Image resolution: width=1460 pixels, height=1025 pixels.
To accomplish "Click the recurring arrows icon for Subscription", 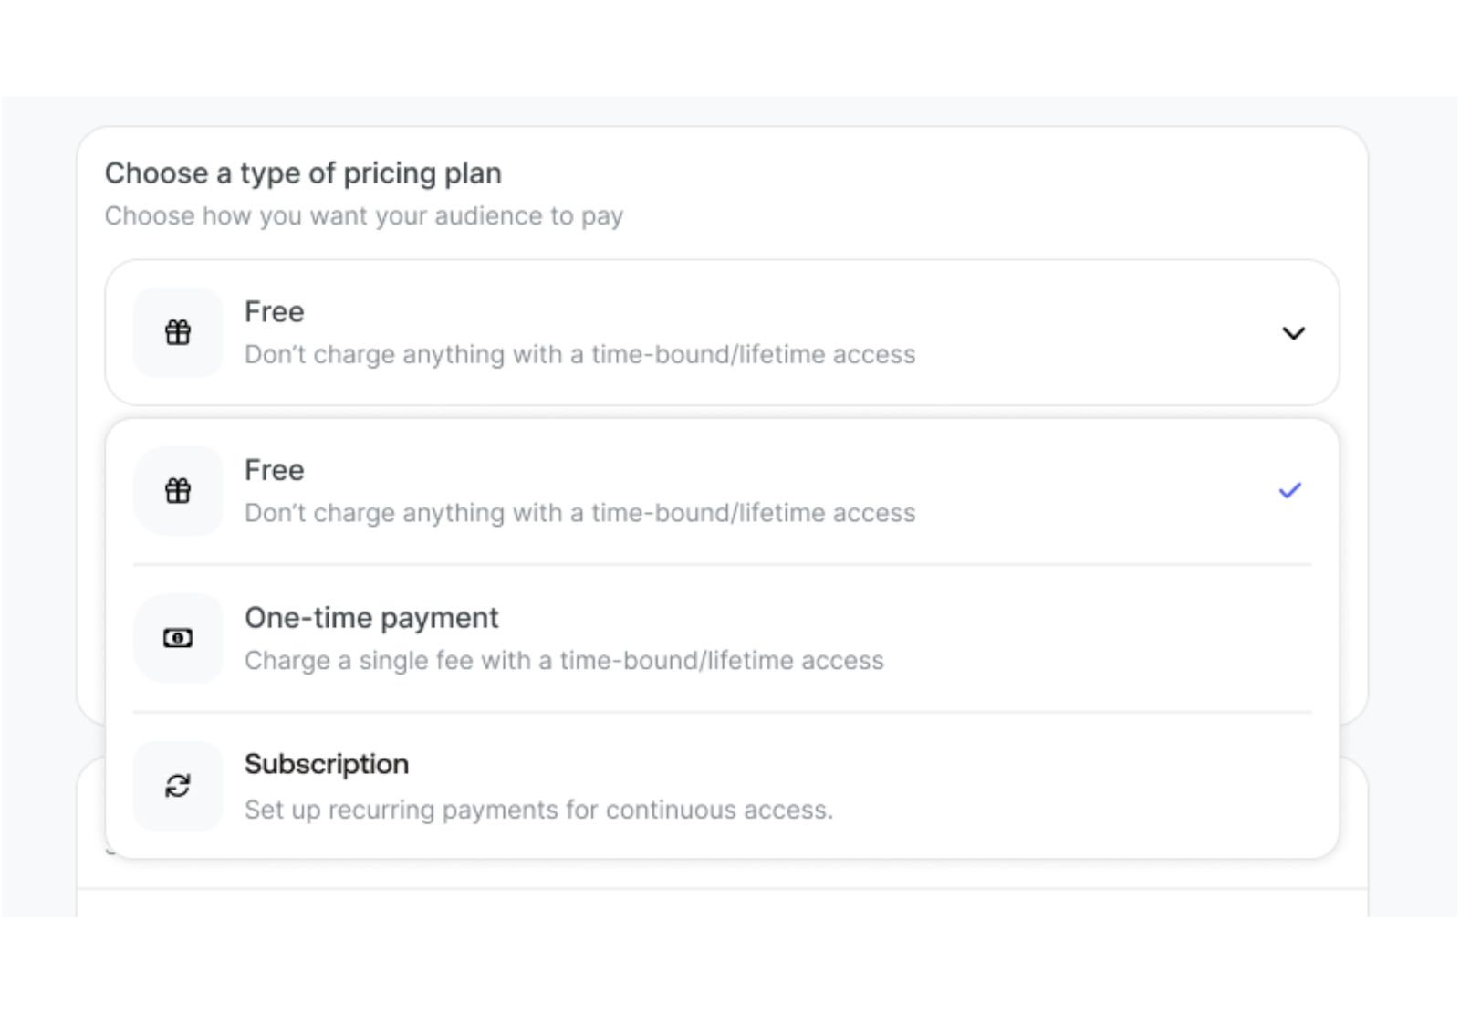I will point(178,786).
